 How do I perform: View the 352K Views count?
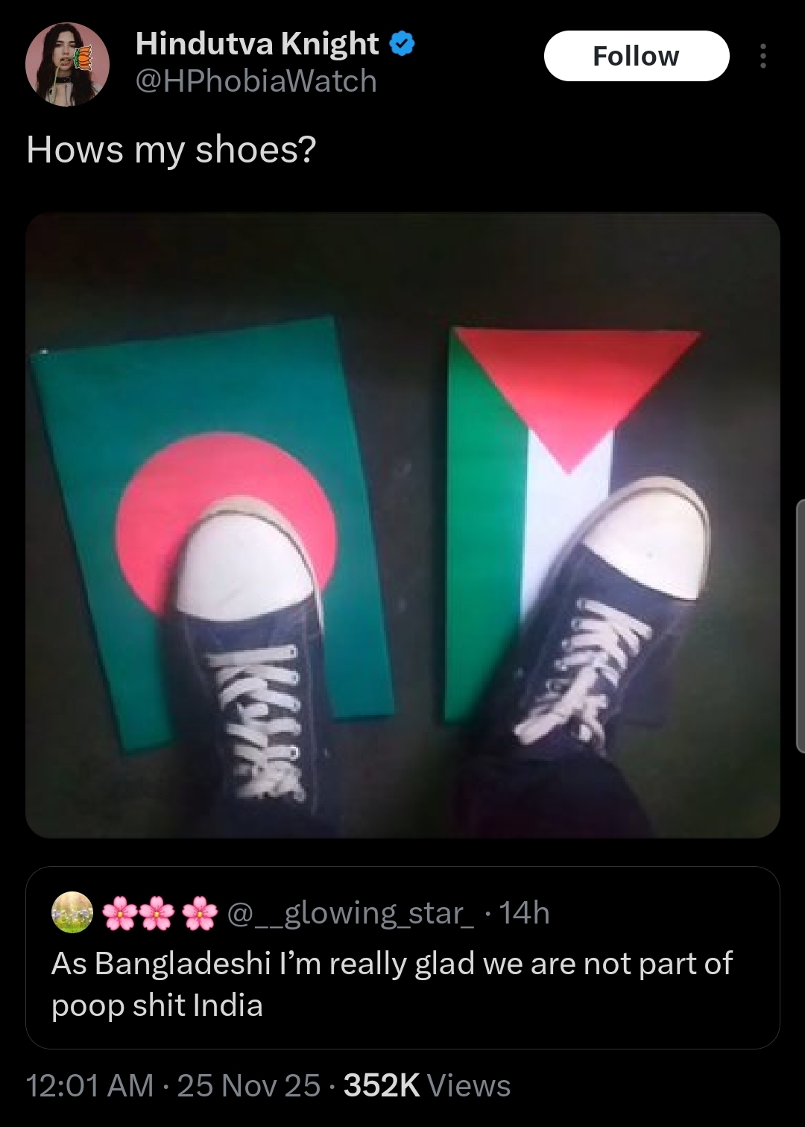(427, 1085)
